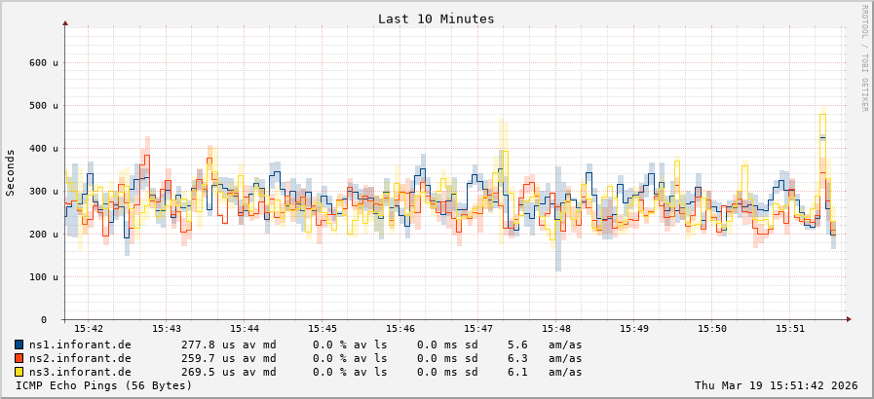Select the ns2.inforant.de legend label

point(80,358)
